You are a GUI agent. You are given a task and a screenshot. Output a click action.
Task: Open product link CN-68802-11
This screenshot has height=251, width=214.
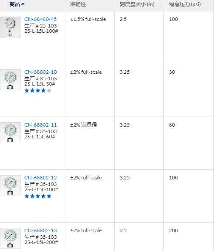pyautogui.click(x=41, y=125)
